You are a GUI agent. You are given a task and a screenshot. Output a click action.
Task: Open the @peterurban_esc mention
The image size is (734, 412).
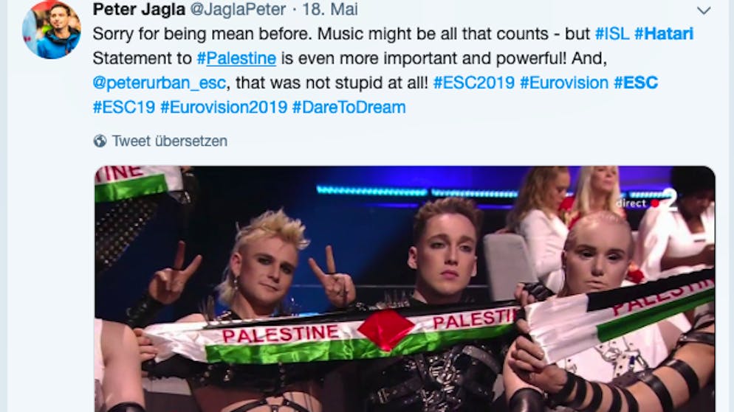coord(160,83)
